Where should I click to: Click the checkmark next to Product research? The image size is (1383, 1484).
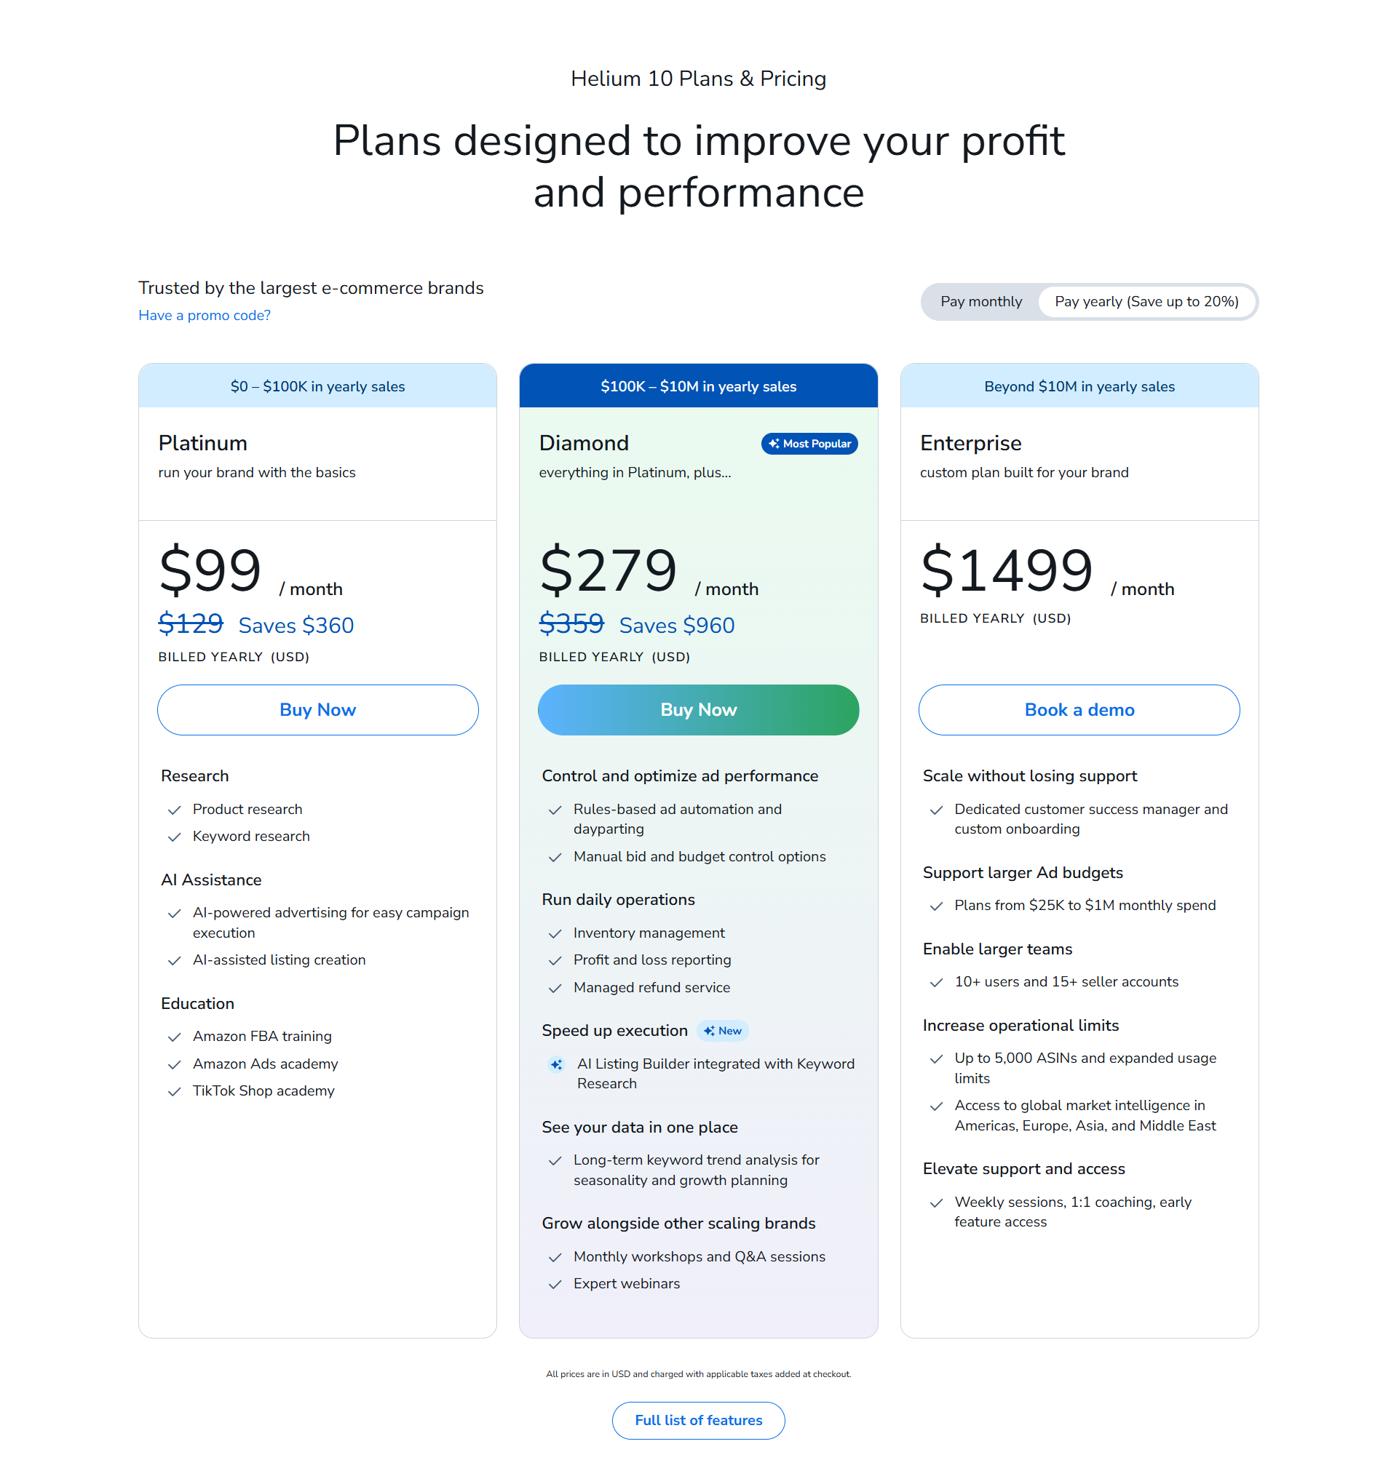pos(175,810)
